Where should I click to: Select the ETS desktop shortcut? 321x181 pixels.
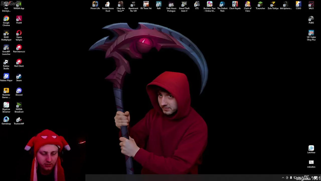pyautogui.click(x=197, y=6)
